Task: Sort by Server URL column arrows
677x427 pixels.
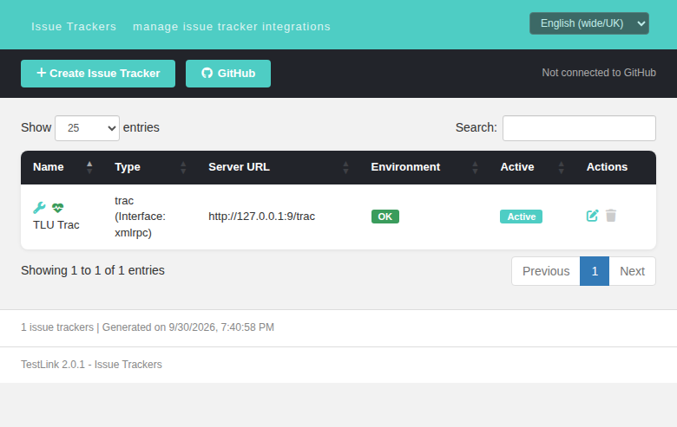Action: [x=345, y=167]
